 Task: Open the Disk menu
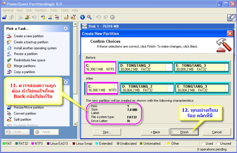[x=29, y=10]
